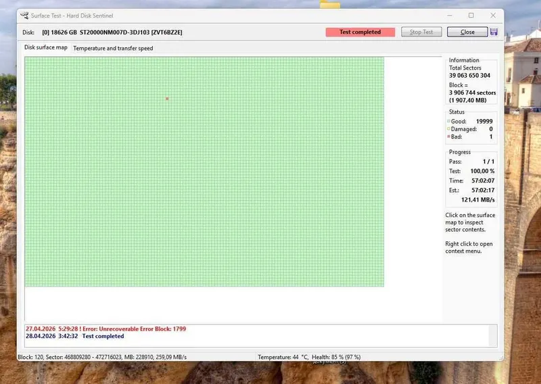Click the status bar Temperature and Health text
The height and width of the screenshot is (384, 541).
pyautogui.click(x=309, y=357)
